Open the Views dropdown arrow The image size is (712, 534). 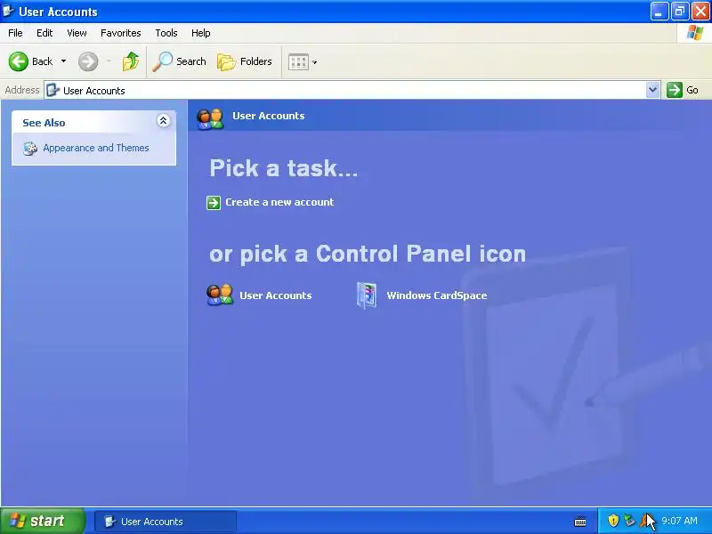tap(315, 62)
